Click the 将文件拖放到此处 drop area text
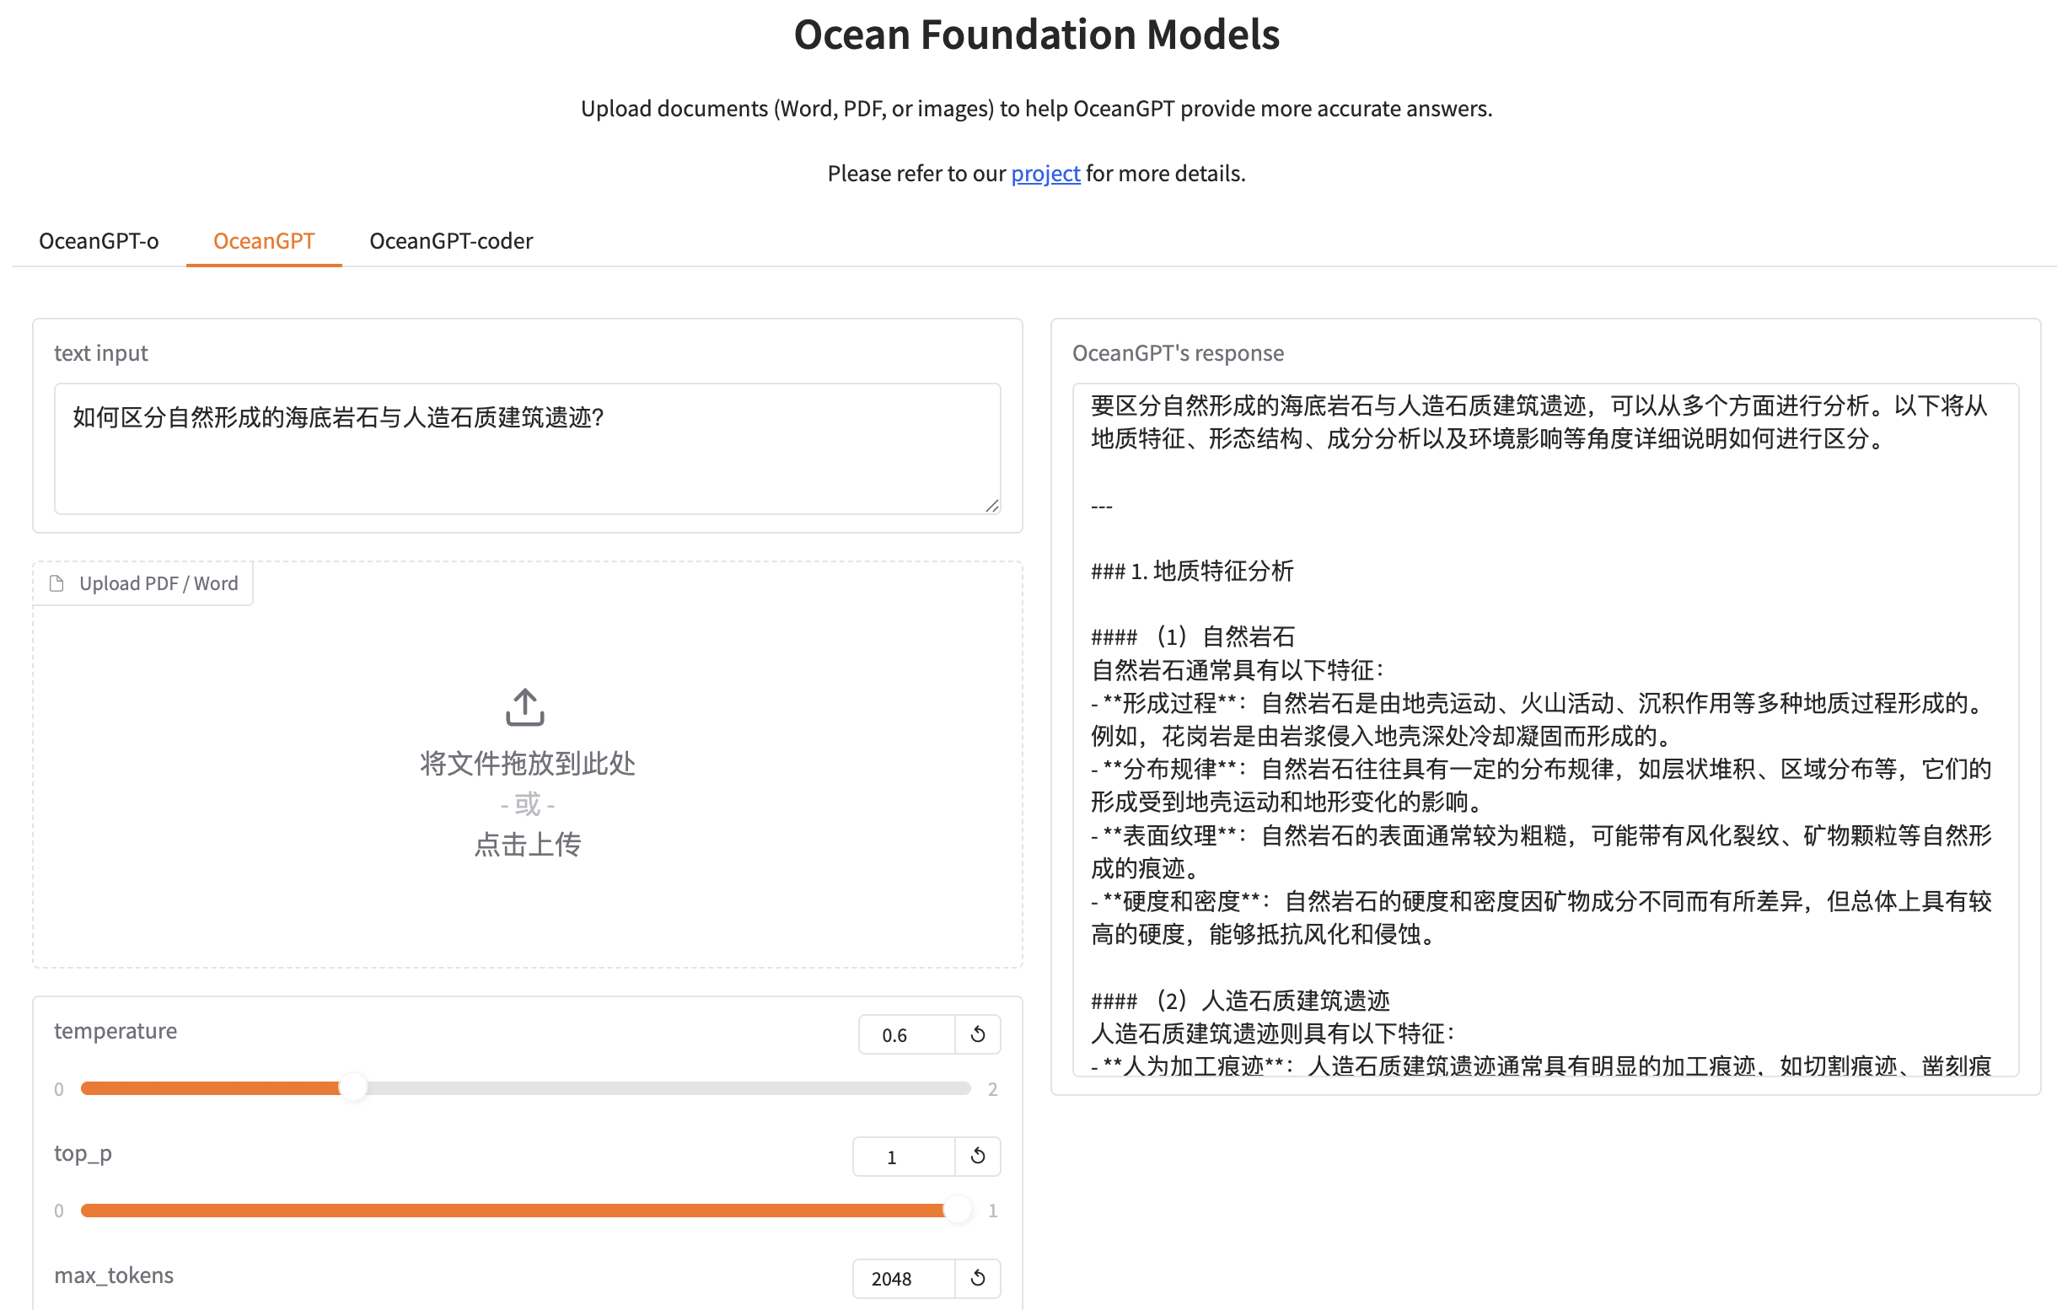 [527, 763]
